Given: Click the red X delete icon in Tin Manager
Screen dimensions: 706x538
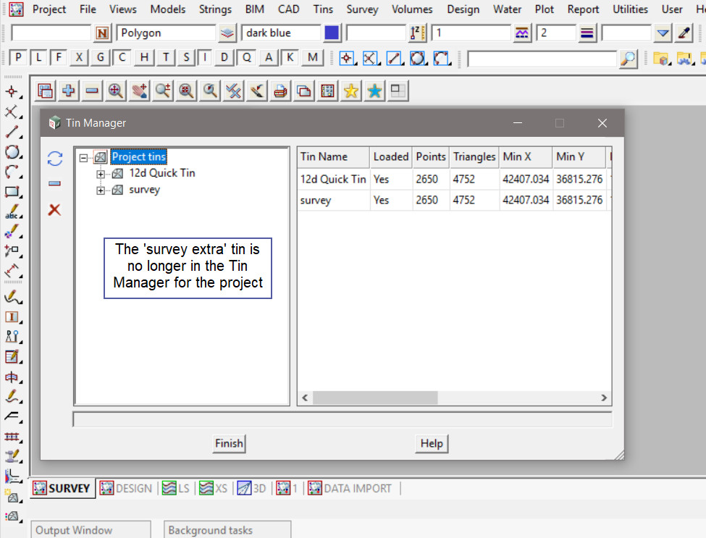Looking at the screenshot, I should point(54,209).
